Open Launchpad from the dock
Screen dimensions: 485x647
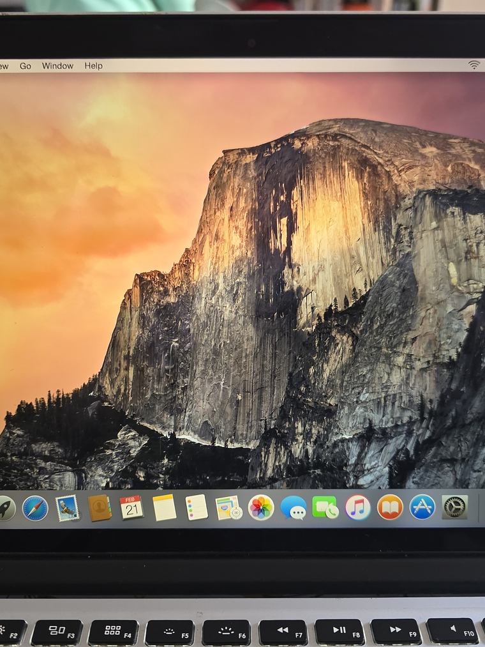click(x=6, y=508)
